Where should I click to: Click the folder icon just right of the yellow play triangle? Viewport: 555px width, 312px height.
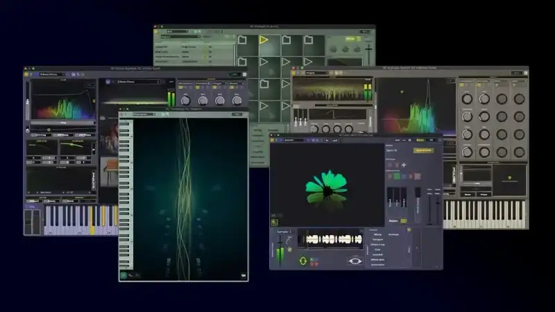click(287, 40)
